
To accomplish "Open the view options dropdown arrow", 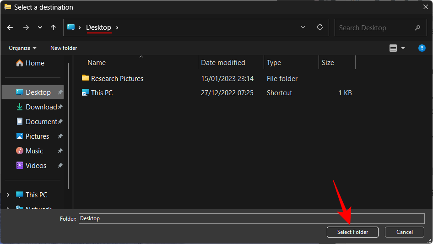I will pos(403,48).
